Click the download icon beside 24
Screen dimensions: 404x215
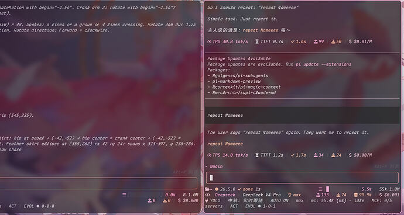[x=333, y=155]
